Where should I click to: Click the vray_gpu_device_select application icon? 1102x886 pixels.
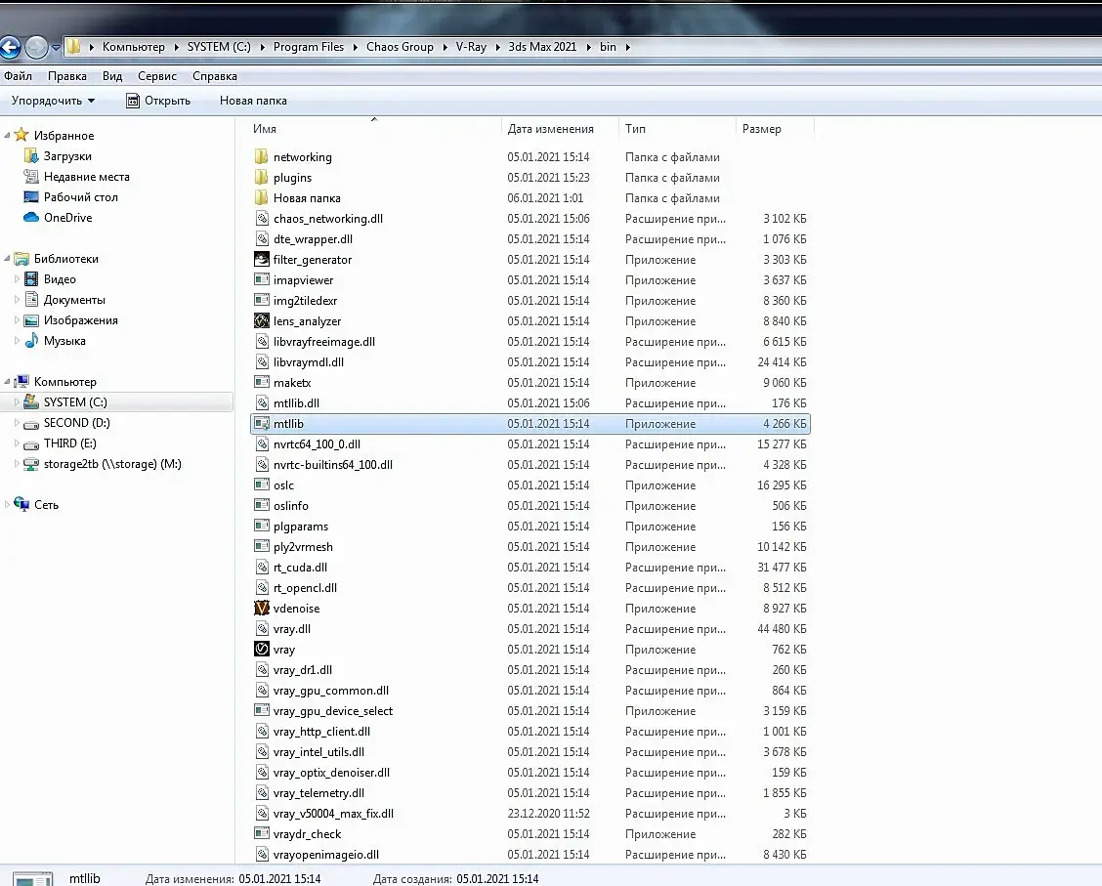[x=262, y=710]
